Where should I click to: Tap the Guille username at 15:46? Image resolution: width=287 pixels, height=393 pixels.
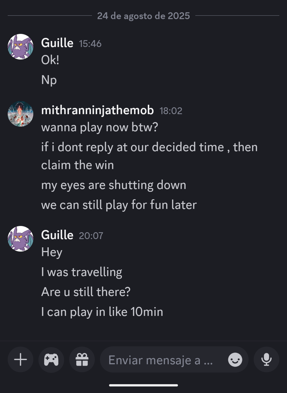[x=57, y=43]
